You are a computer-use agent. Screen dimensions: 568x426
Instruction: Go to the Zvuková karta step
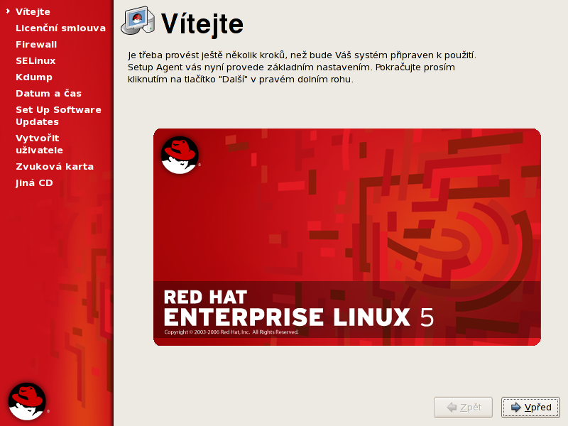pos(55,166)
